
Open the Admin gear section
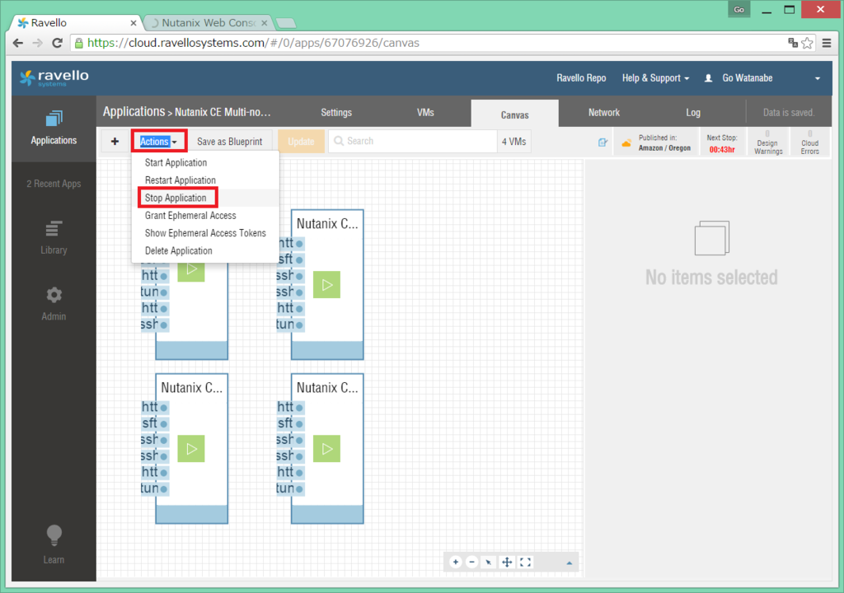click(x=54, y=304)
